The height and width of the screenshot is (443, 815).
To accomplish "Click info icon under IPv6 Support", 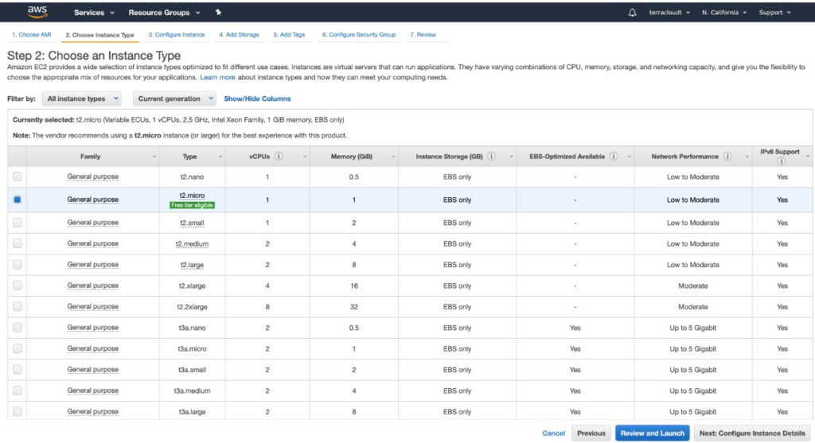I will (x=782, y=161).
